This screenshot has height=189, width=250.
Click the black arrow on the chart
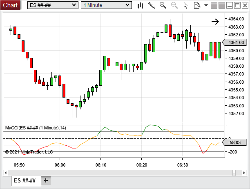click(215, 22)
